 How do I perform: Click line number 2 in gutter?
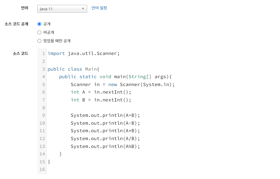point(44,61)
